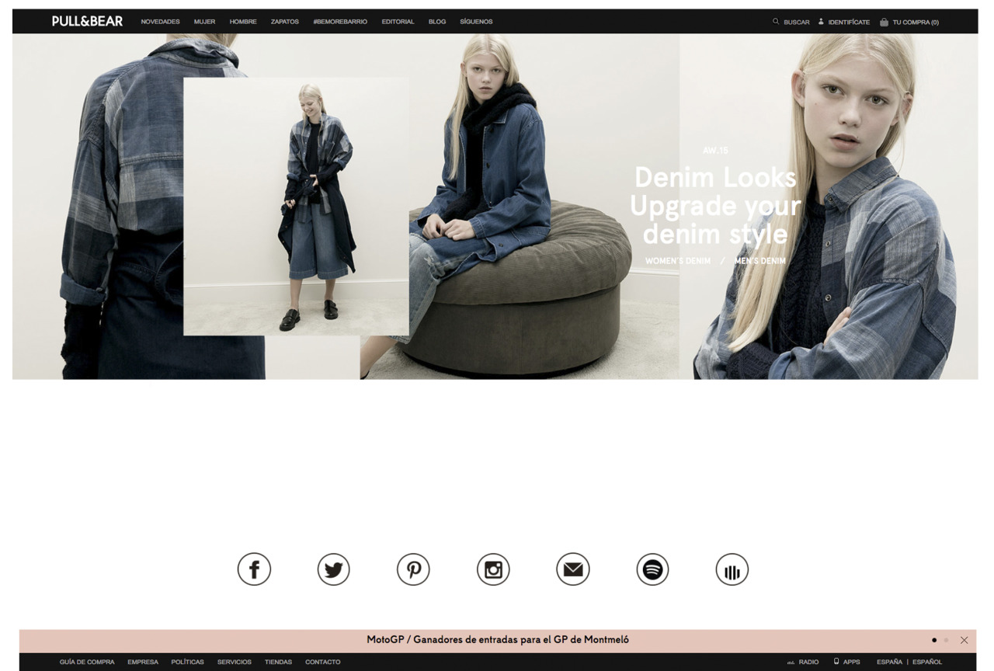This screenshot has width=994, height=671.
Task: Click the Apps phone icon in footer
Action: [x=836, y=662]
